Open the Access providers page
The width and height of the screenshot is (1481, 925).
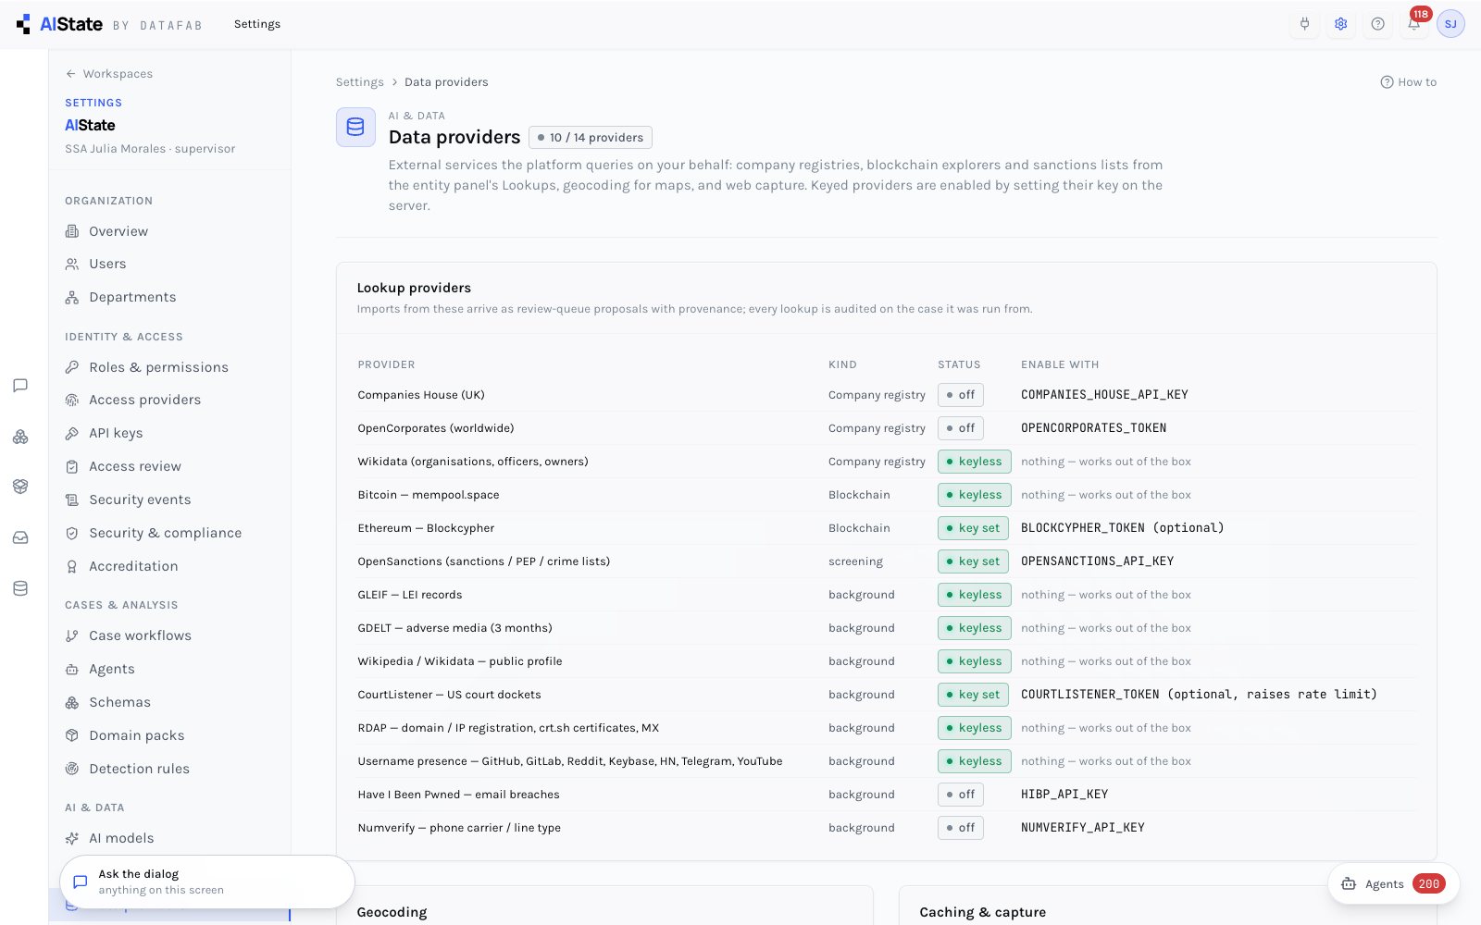[x=169, y=401]
